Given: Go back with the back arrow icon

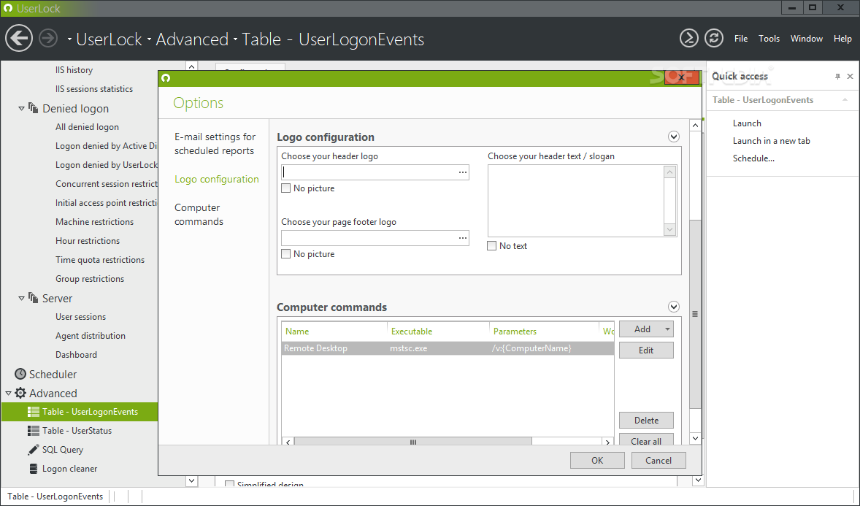Looking at the screenshot, I should (19, 39).
